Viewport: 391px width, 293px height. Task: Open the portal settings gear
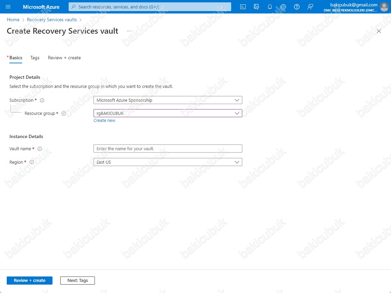tap(283, 7)
